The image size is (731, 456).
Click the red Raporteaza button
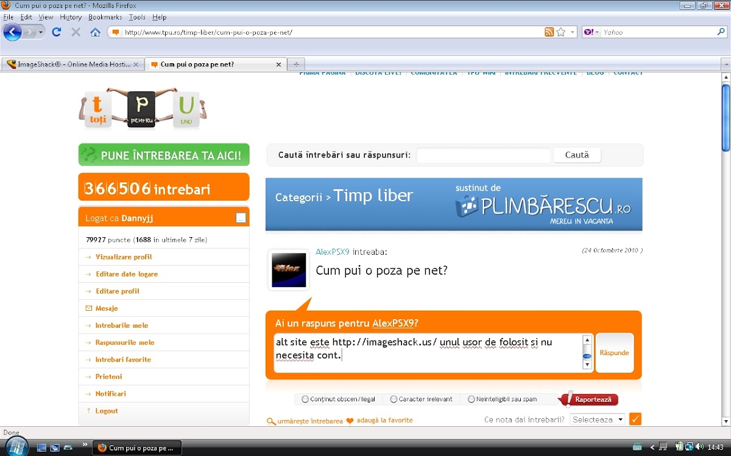[x=588, y=399]
